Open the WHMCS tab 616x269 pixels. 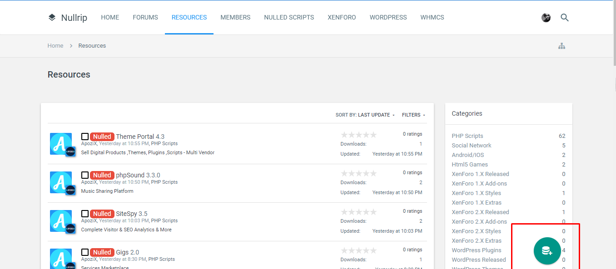pyautogui.click(x=432, y=17)
